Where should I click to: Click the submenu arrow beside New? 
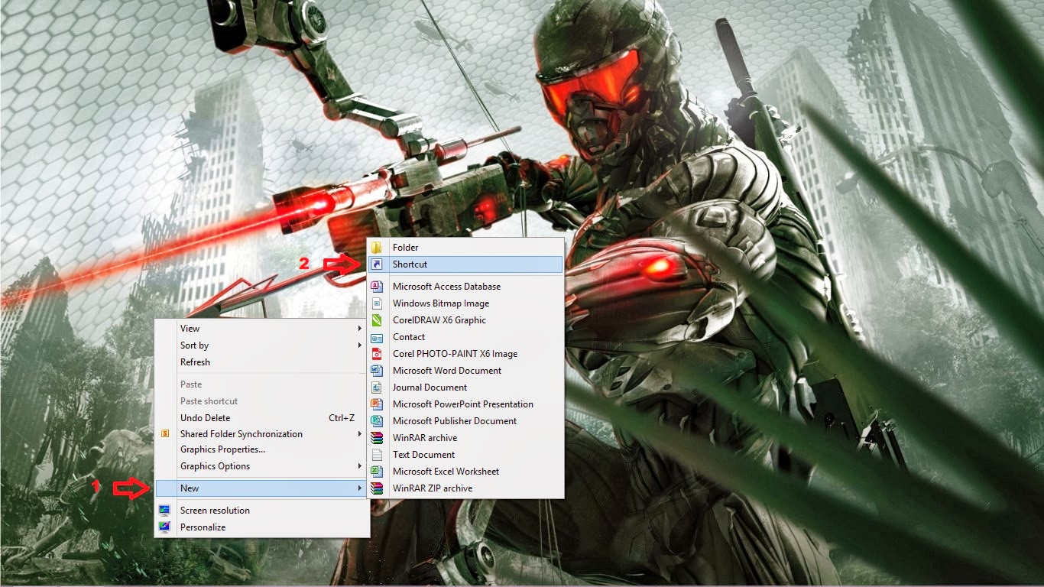click(360, 488)
